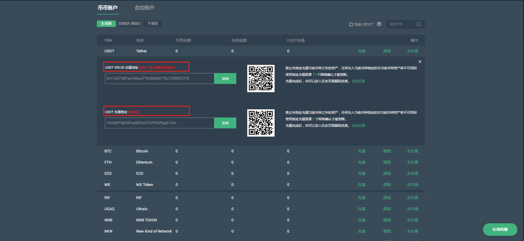Toggle the 隐藏小额资产 checkbox

click(351, 24)
